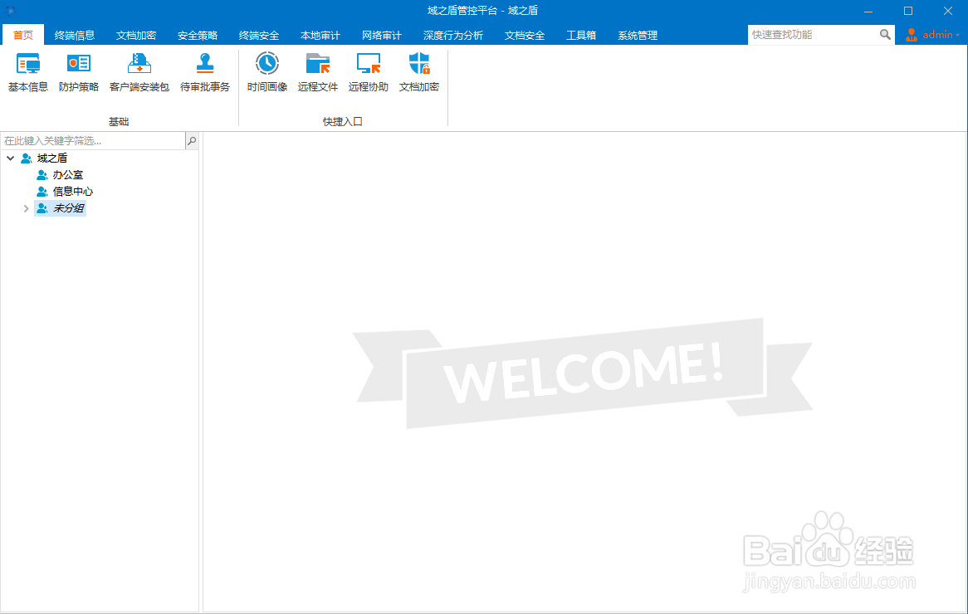Launch the 文档加密 shield icon
Viewport: 968px width, 614px height.
click(418, 64)
